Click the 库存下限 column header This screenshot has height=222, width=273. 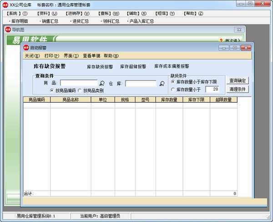click(196, 100)
